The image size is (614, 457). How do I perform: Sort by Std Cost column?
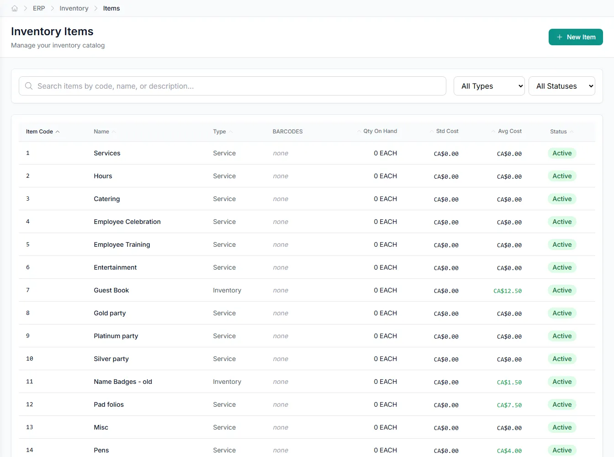click(444, 131)
